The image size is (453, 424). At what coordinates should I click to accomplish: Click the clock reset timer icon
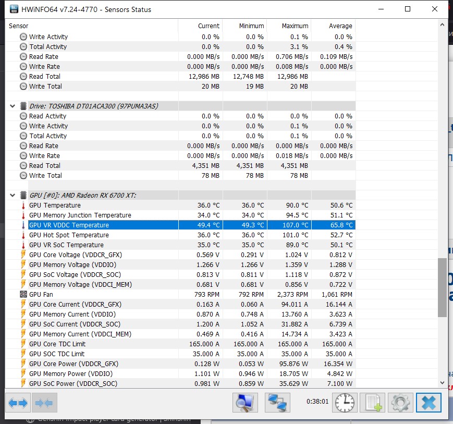point(345,402)
